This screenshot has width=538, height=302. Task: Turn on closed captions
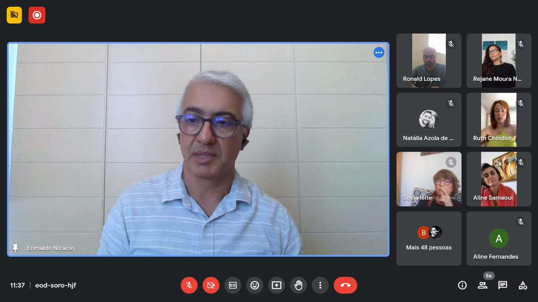tap(233, 285)
